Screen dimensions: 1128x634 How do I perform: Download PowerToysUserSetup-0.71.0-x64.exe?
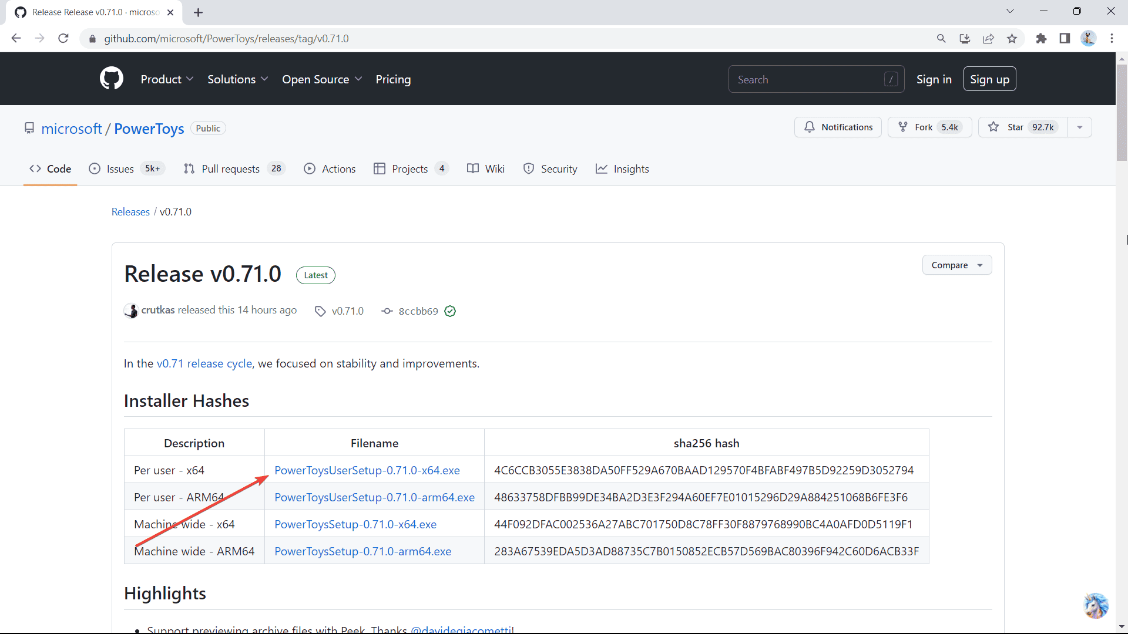pyautogui.click(x=367, y=470)
